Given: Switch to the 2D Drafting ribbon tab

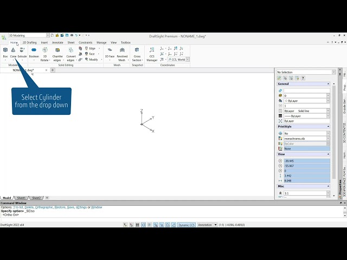Looking at the screenshot, I should pos(30,42).
